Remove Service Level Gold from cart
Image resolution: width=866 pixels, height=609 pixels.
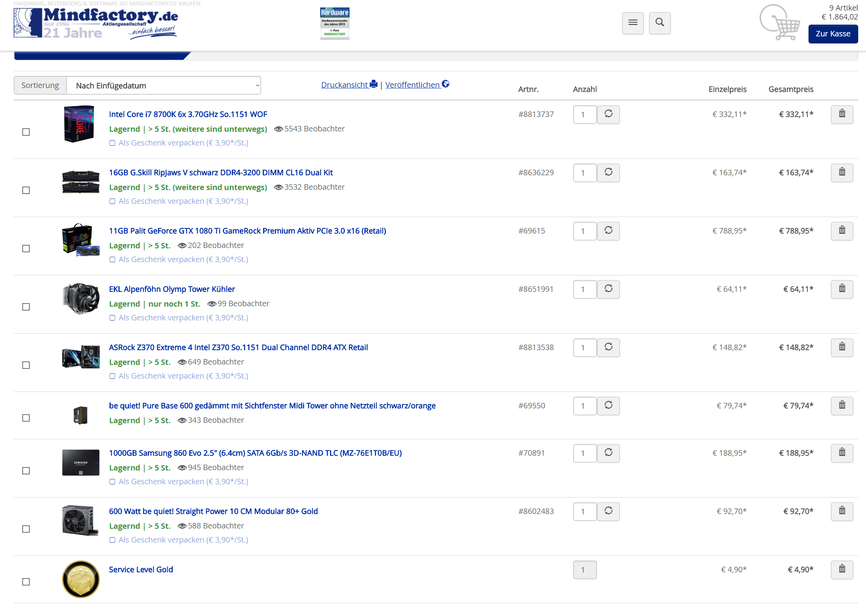click(842, 569)
